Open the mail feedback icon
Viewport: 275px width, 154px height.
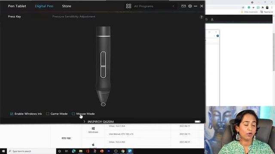(x=183, y=6)
